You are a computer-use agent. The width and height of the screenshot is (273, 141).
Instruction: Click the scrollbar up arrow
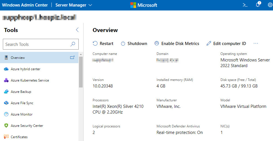tap(81, 54)
